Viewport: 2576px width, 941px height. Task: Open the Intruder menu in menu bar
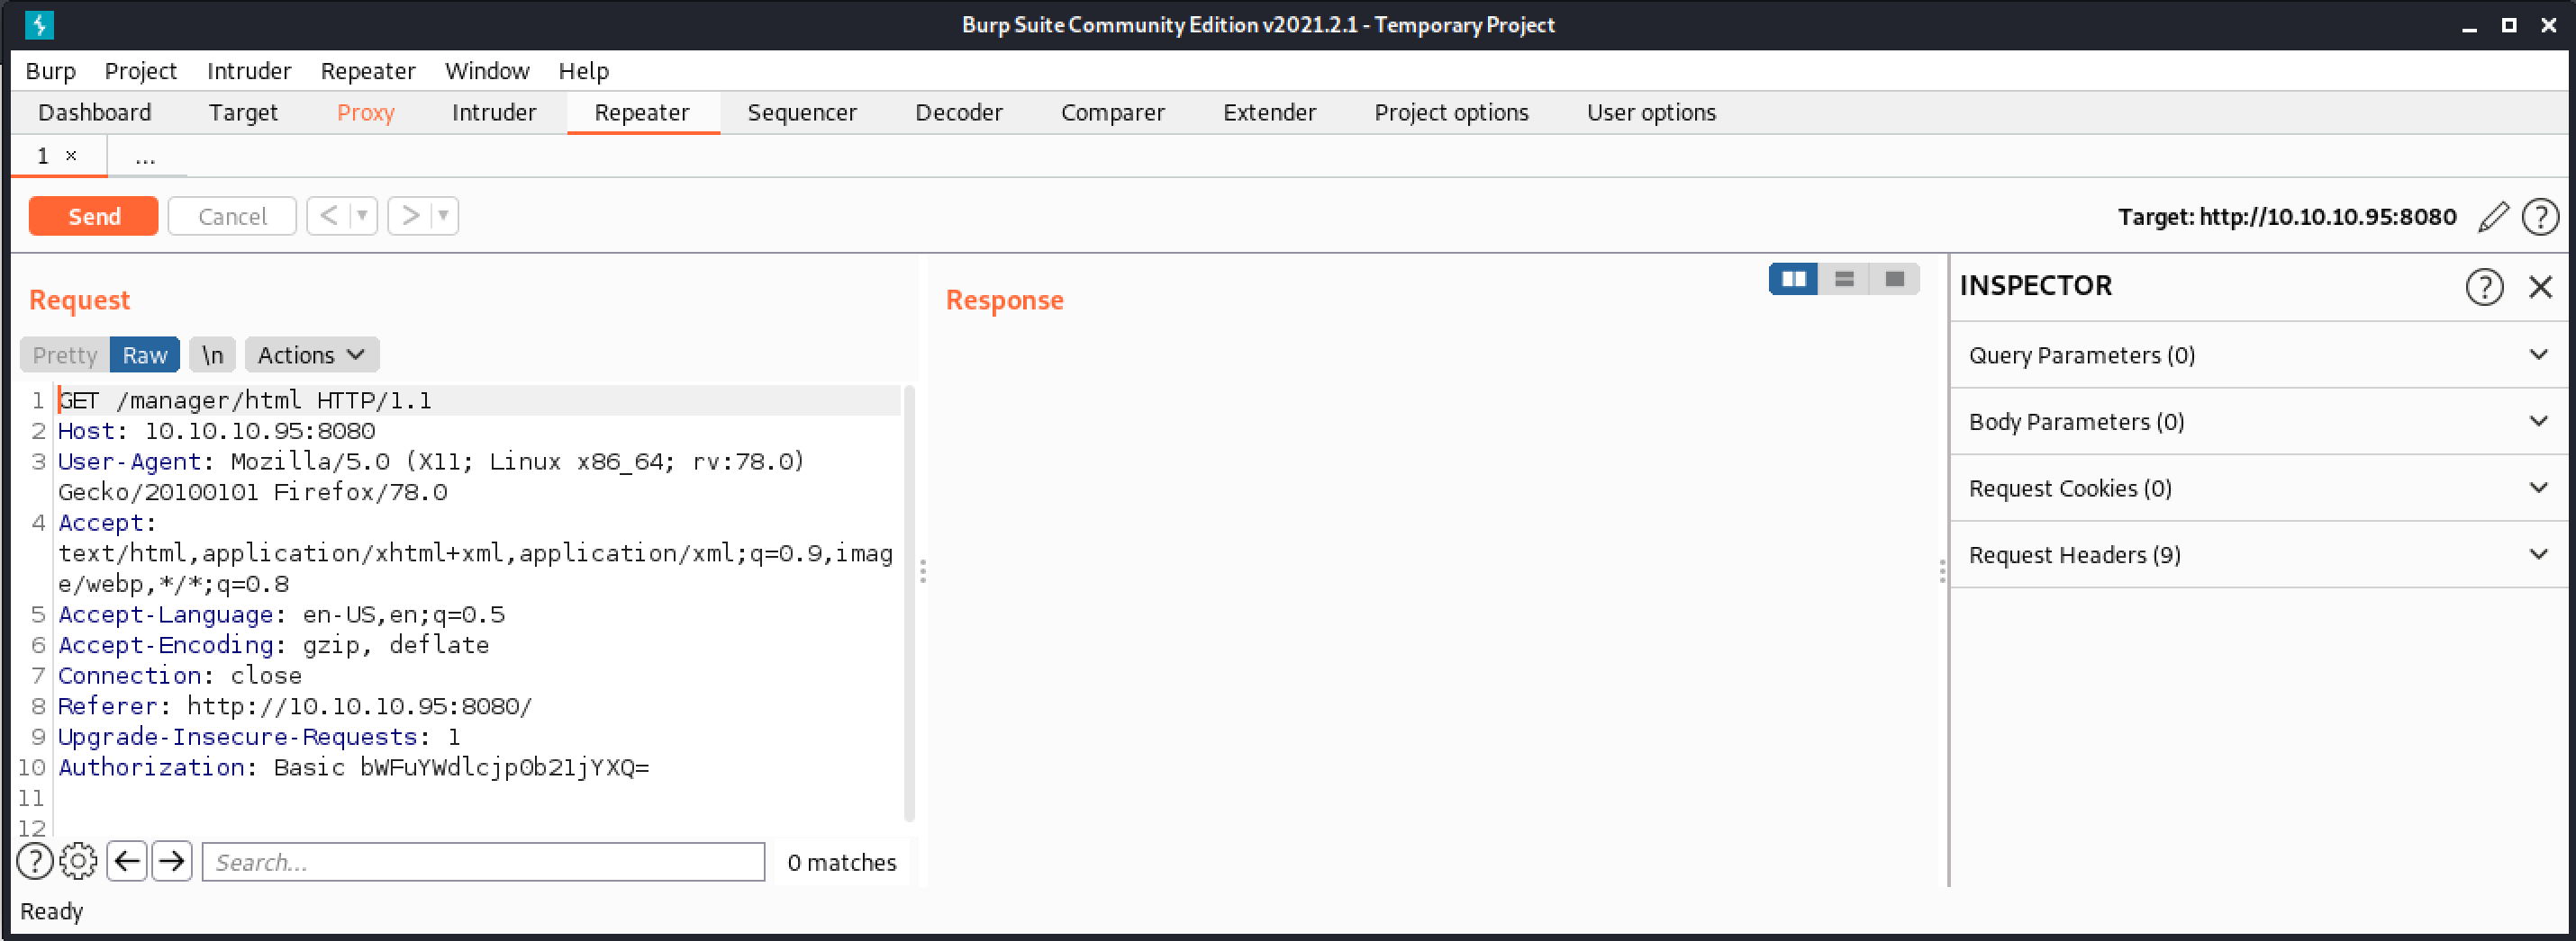[x=249, y=71]
